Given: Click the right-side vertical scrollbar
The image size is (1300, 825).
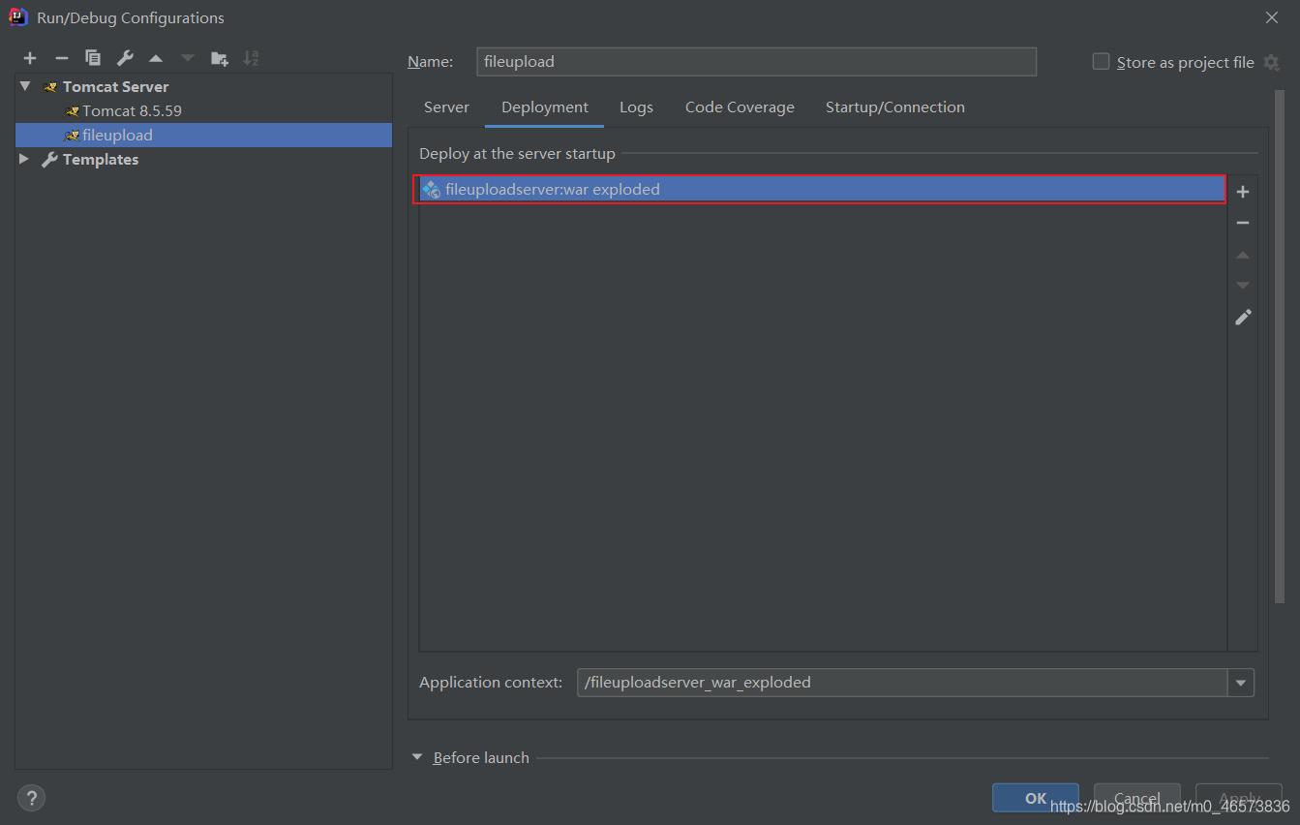Looking at the screenshot, I should coord(1280,345).
